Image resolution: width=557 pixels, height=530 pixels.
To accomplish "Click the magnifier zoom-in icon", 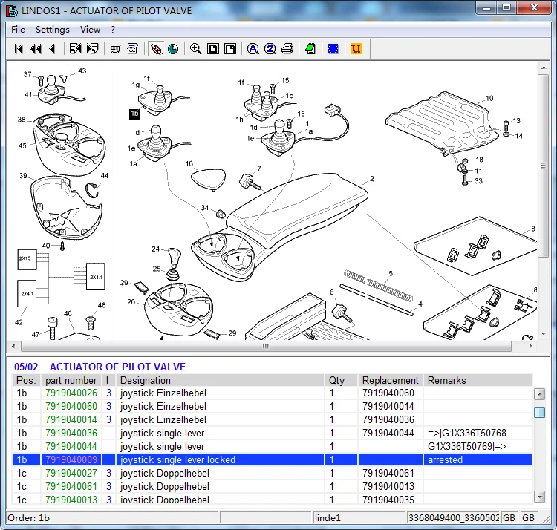I will pyautogui.click(x=196, y=49).
